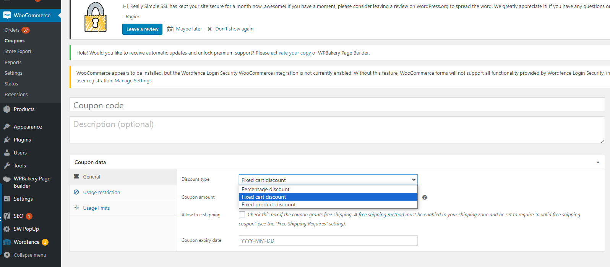Open the free shipping method link
Image resolution: width=610 pixels, height=267 pixels.
point(381,215)
